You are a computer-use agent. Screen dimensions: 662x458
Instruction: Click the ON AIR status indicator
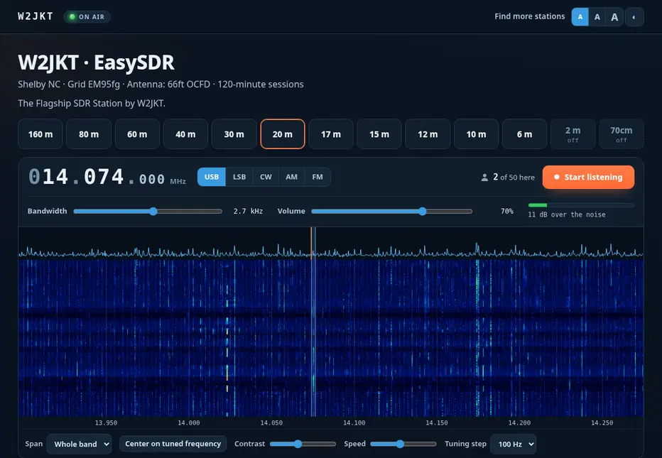pyautogui.click(x=87, y=17)
